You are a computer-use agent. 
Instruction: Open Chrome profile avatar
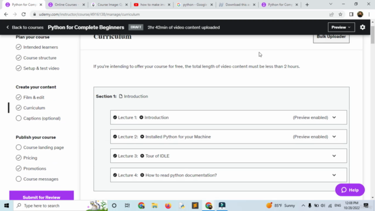[x=360, y=14]
